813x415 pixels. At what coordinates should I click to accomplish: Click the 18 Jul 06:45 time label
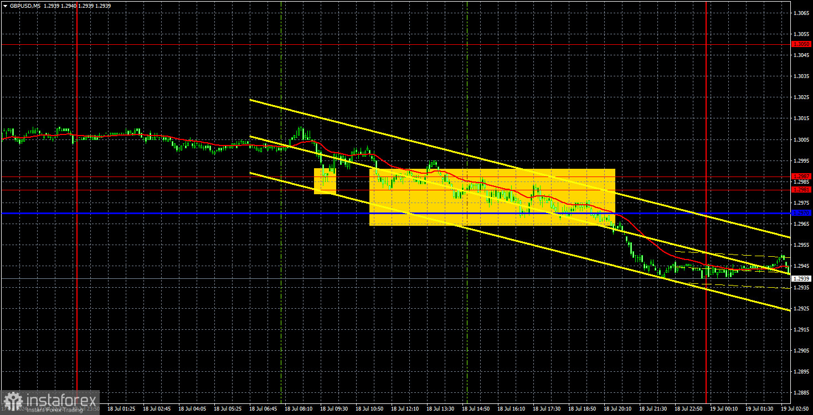click(x=263, y=409)
